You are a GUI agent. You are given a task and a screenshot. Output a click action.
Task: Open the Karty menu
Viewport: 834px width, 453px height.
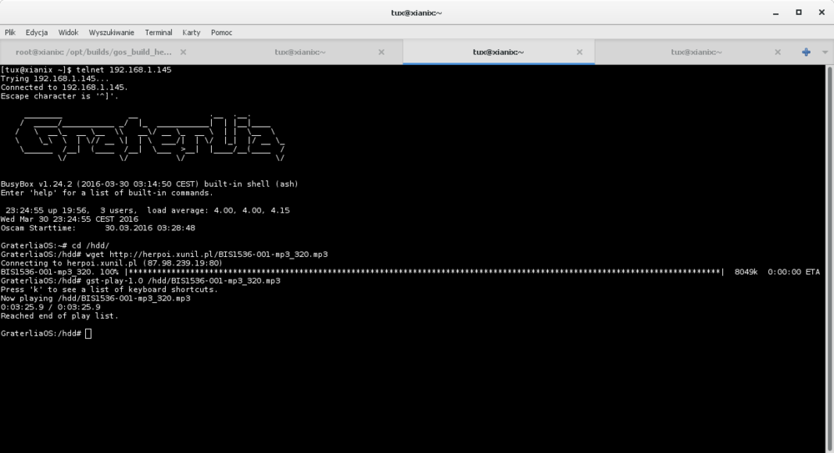coord(191,33)
